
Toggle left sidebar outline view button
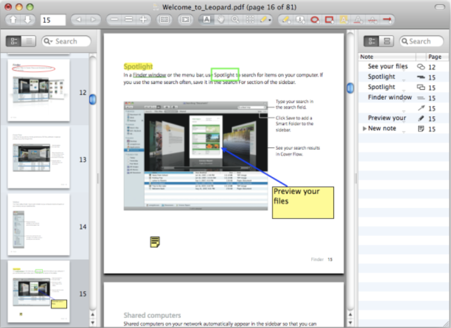tap(29, 41)
